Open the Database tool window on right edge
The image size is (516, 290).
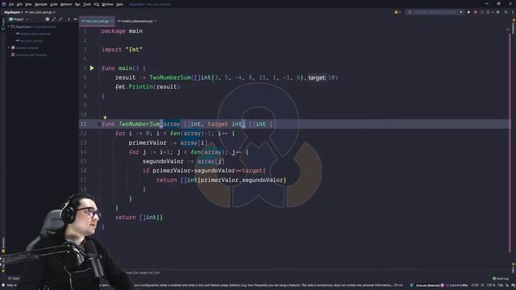point(513,27)
